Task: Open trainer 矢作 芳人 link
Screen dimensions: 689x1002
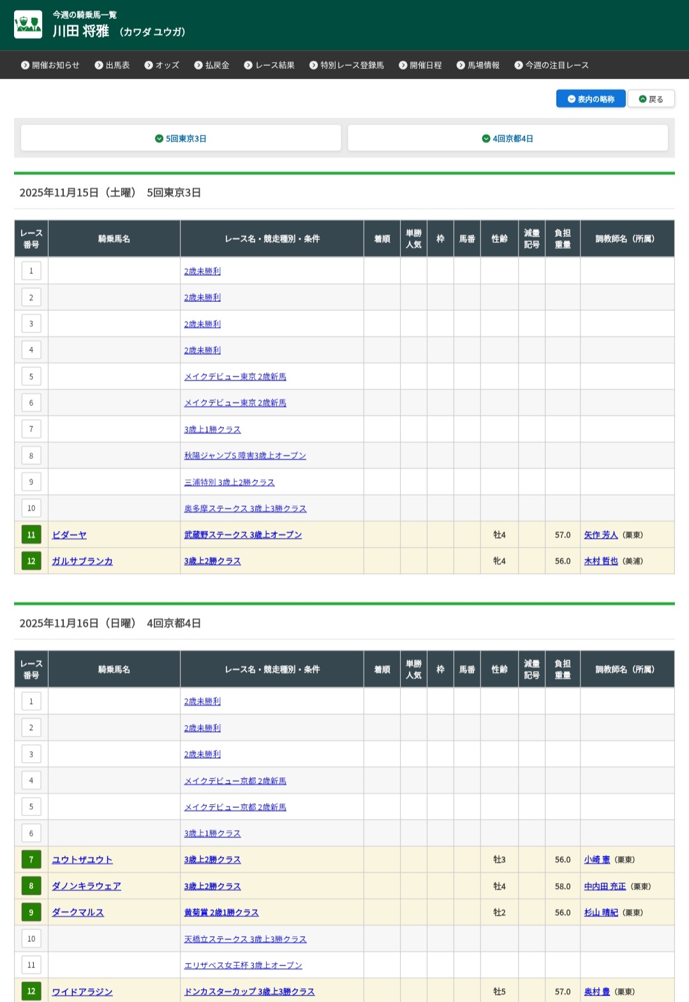Action: pos(601,535)
